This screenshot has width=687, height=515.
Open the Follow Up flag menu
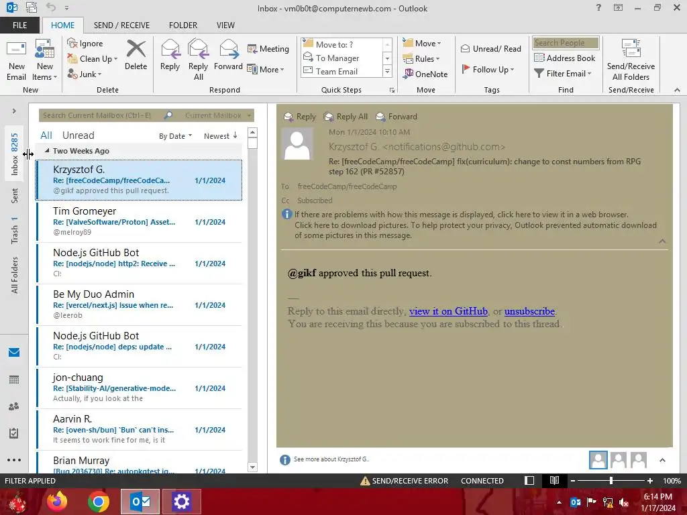[x=488, y=69]
